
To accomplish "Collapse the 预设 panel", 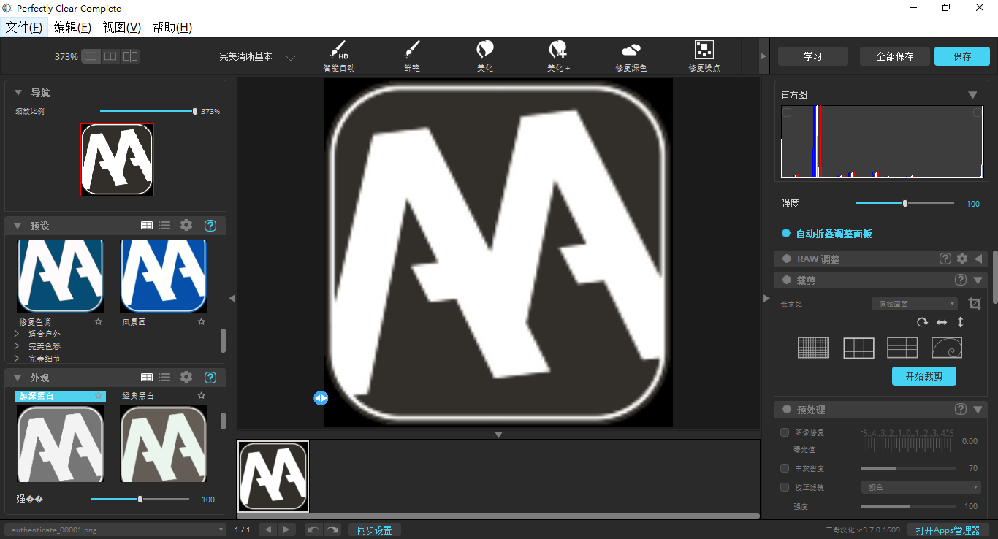I will (18, 226).
